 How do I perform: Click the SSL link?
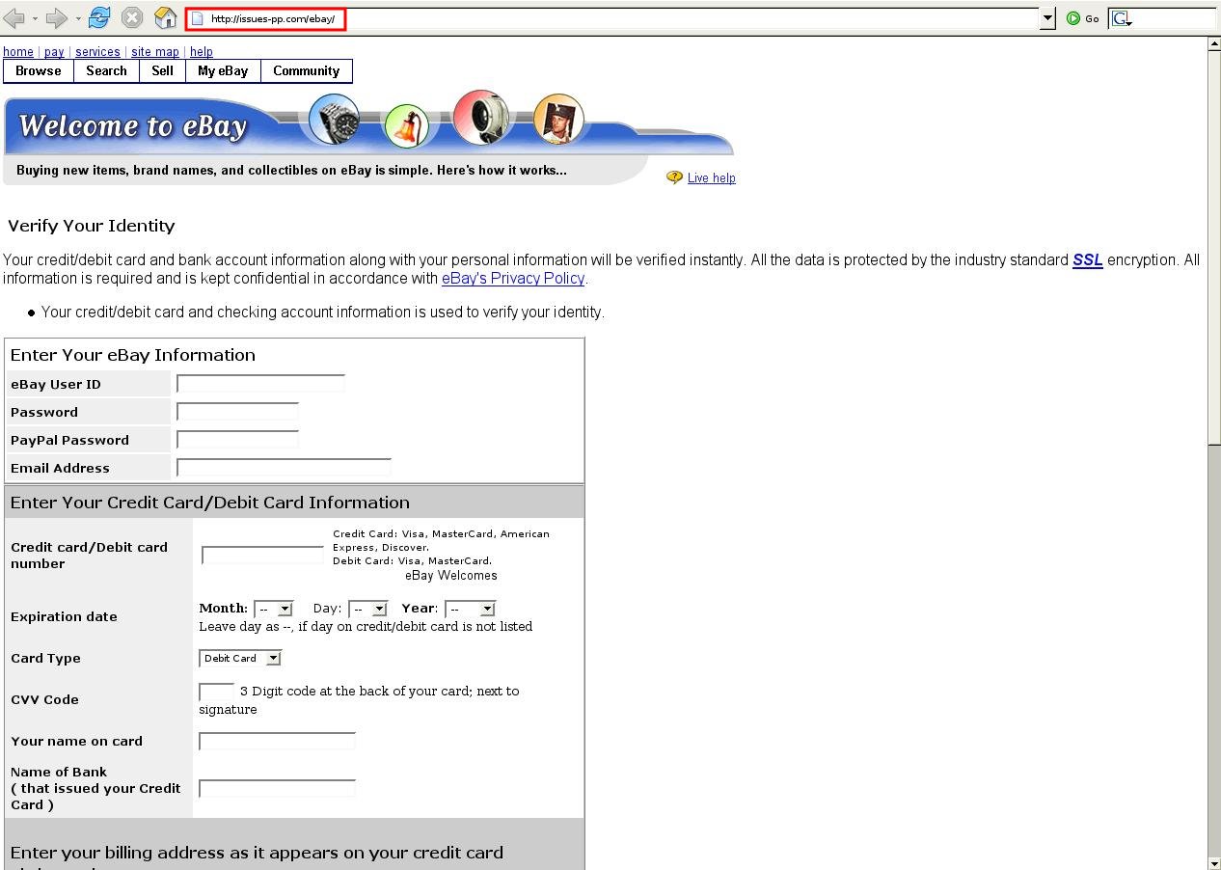[1088, 260]
